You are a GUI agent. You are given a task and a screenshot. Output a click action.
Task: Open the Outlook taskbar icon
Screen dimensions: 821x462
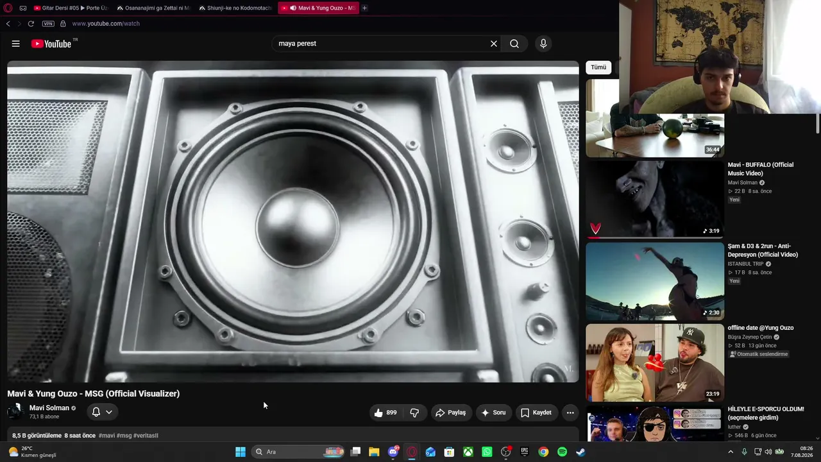coord(430,452)
